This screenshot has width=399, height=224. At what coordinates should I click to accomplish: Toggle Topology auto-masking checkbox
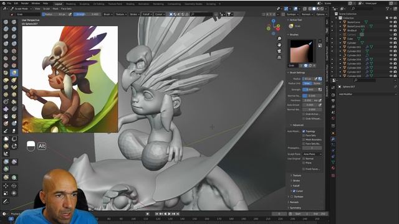point(304,131)
